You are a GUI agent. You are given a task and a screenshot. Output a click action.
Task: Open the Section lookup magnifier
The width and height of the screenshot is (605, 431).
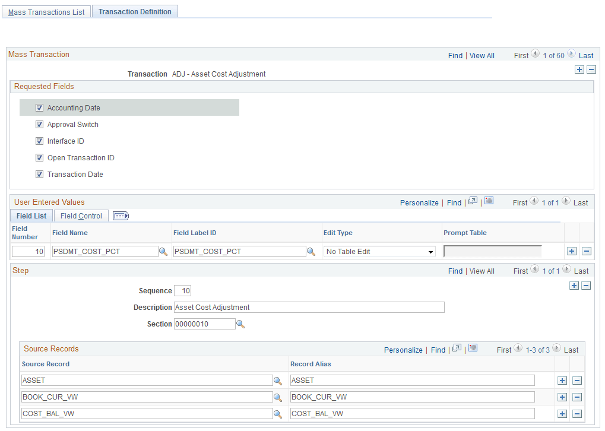click(x=240, y=324)
